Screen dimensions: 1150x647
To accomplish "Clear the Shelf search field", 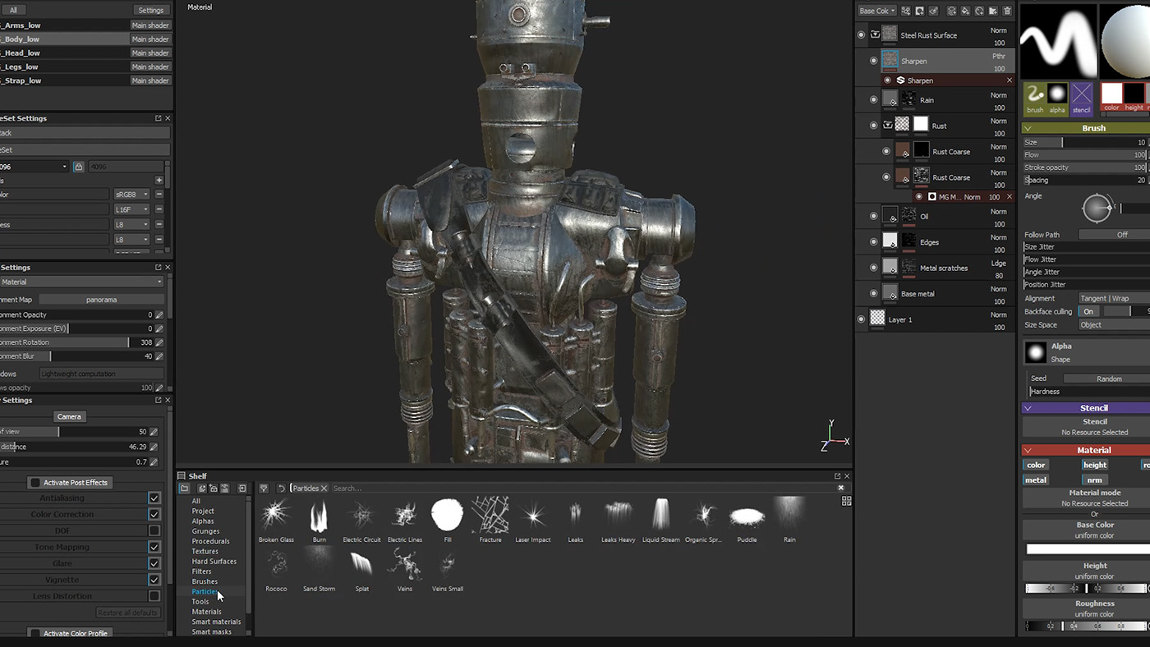I will pyautogui.click(x=841, y=488).
